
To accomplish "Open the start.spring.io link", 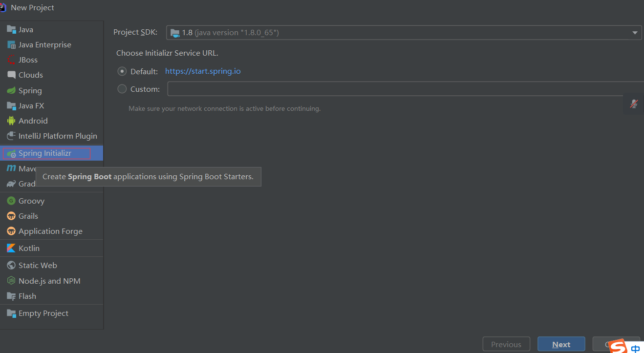I will point(203,71).
